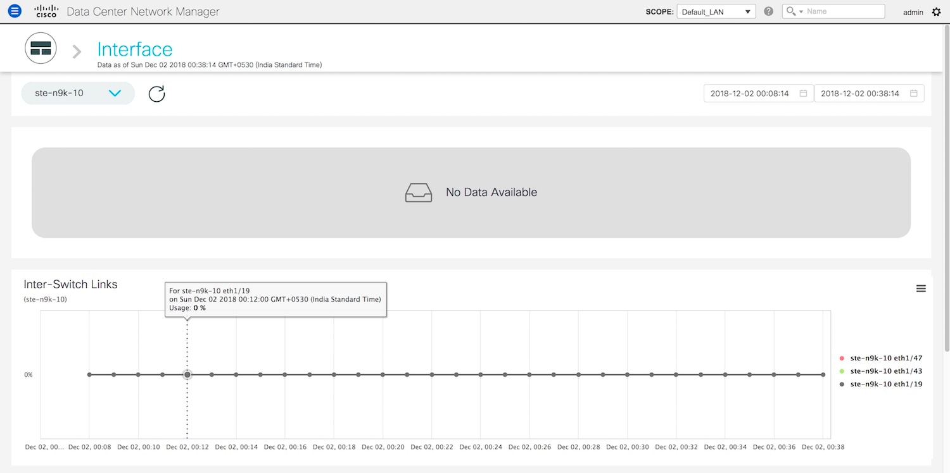950x473 pixels.
Task: Open calendar for the end date field
Action: click(914, 94)
